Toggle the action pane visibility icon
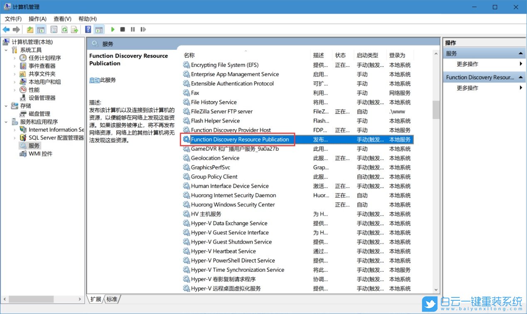This screenshot has width=527, height=314. point(98,29)
